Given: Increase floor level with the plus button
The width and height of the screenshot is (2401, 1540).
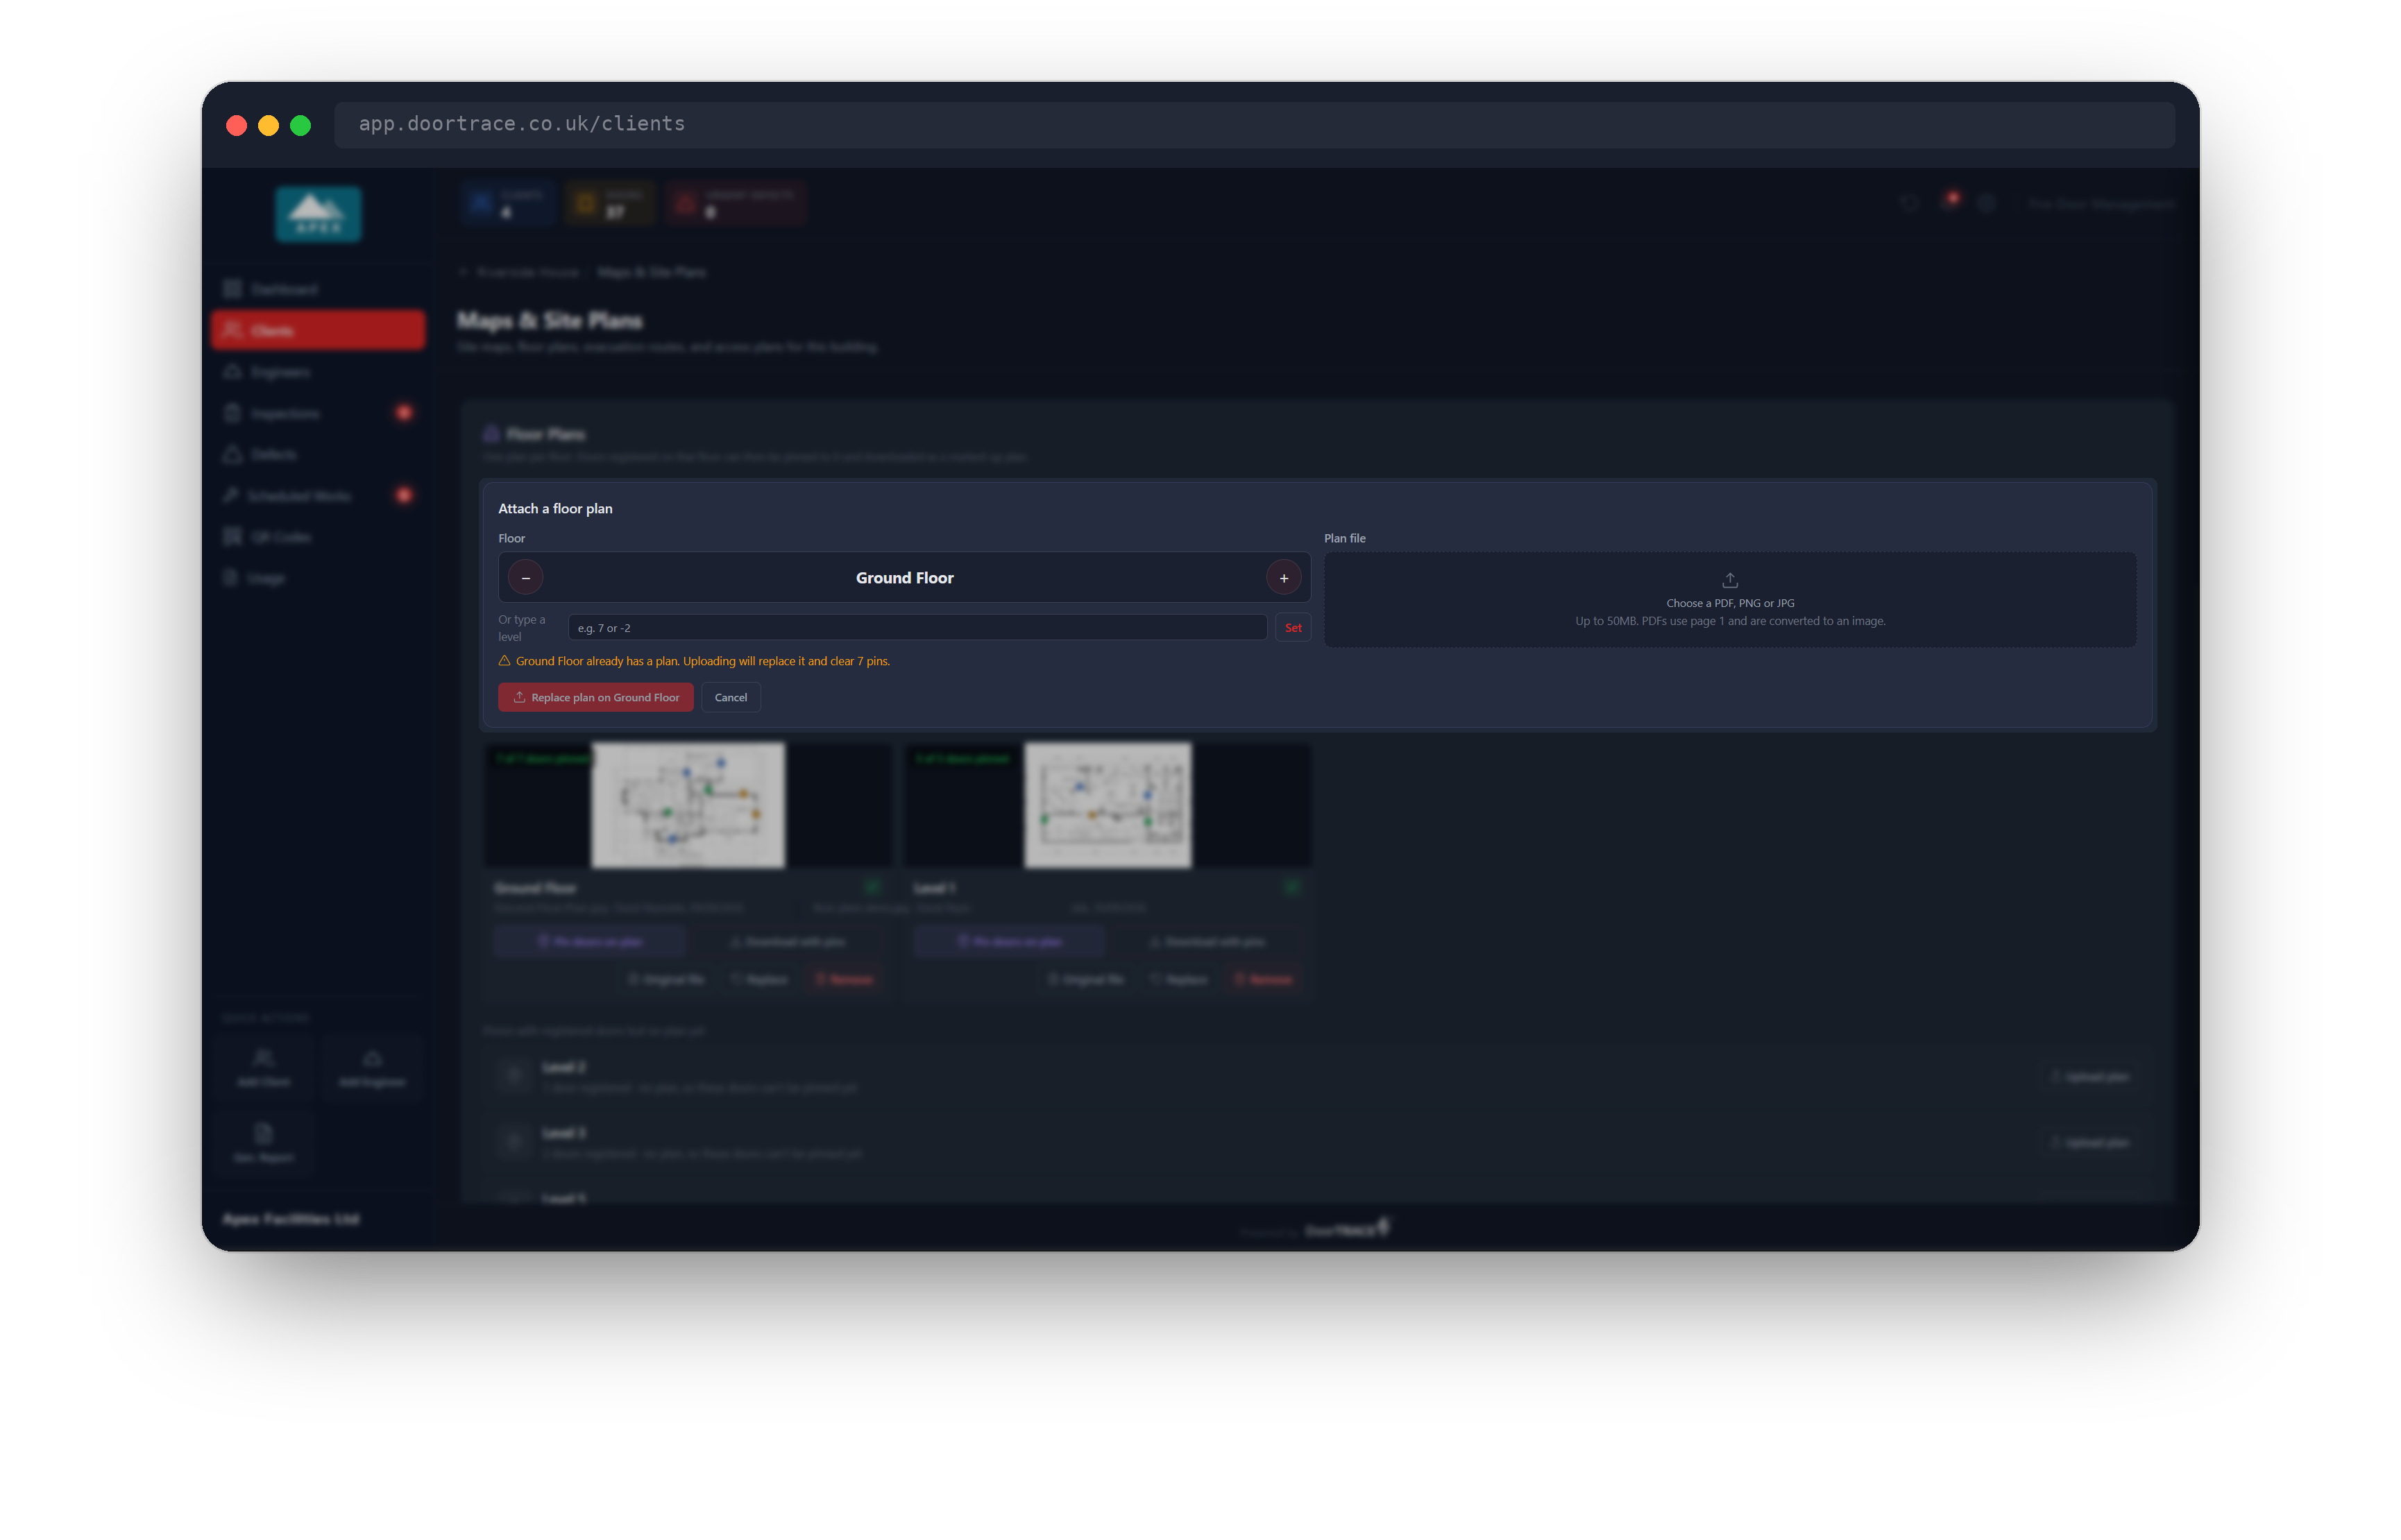Looking at the screenshot, I should coord(1284,578).
